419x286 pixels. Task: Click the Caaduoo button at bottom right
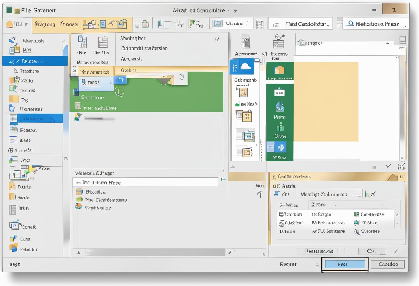[388, 264]
